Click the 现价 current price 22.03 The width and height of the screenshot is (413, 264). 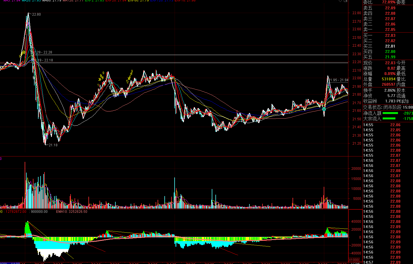[390, 63]
